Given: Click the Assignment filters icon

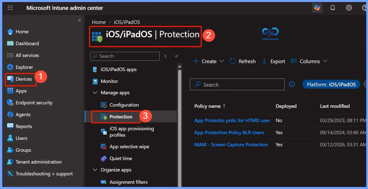Looking at the screenshot, I should coord(104,182).
